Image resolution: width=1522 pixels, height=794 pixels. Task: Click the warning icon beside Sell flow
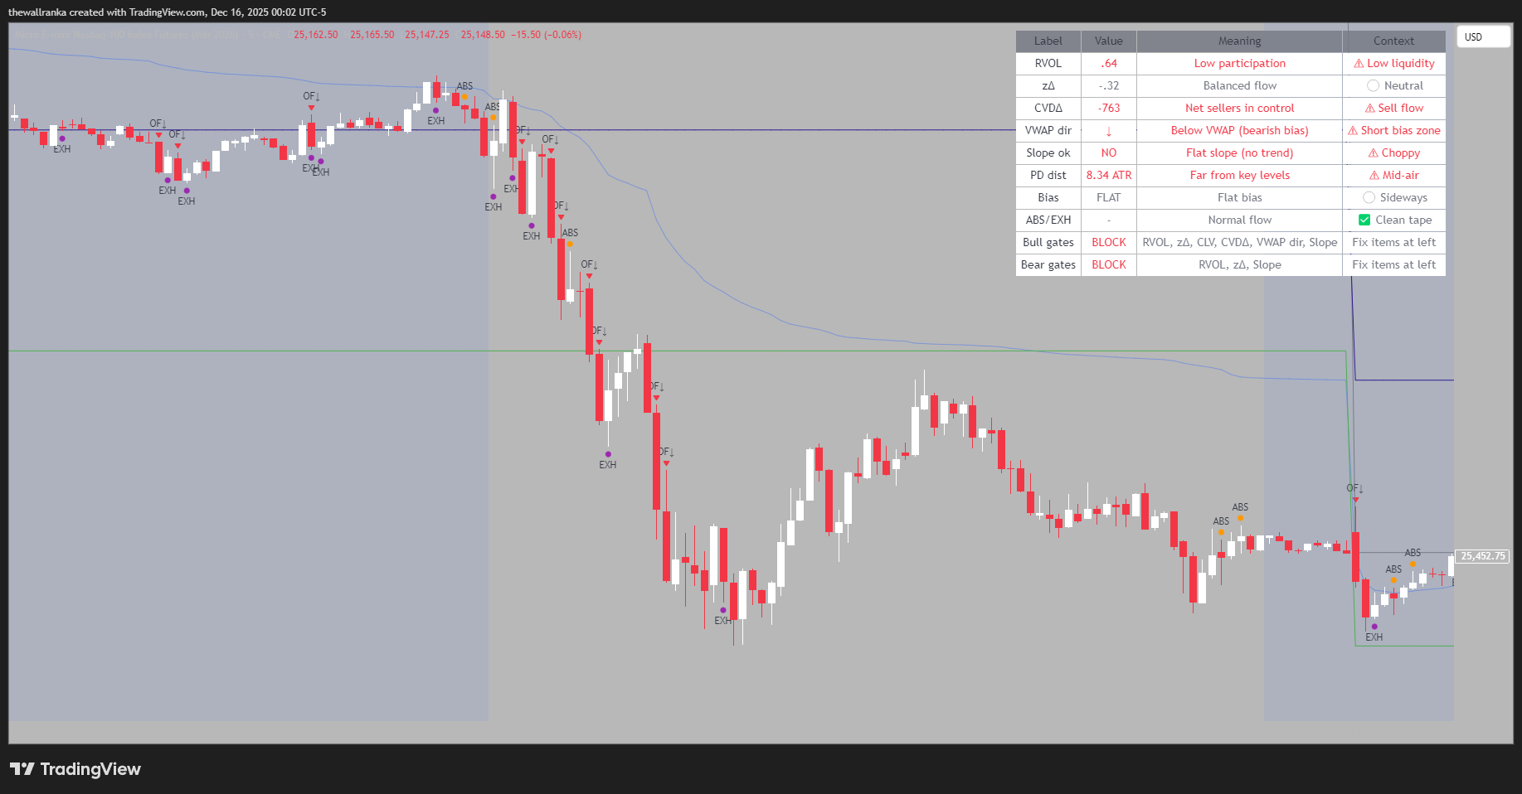[1370, 108]
